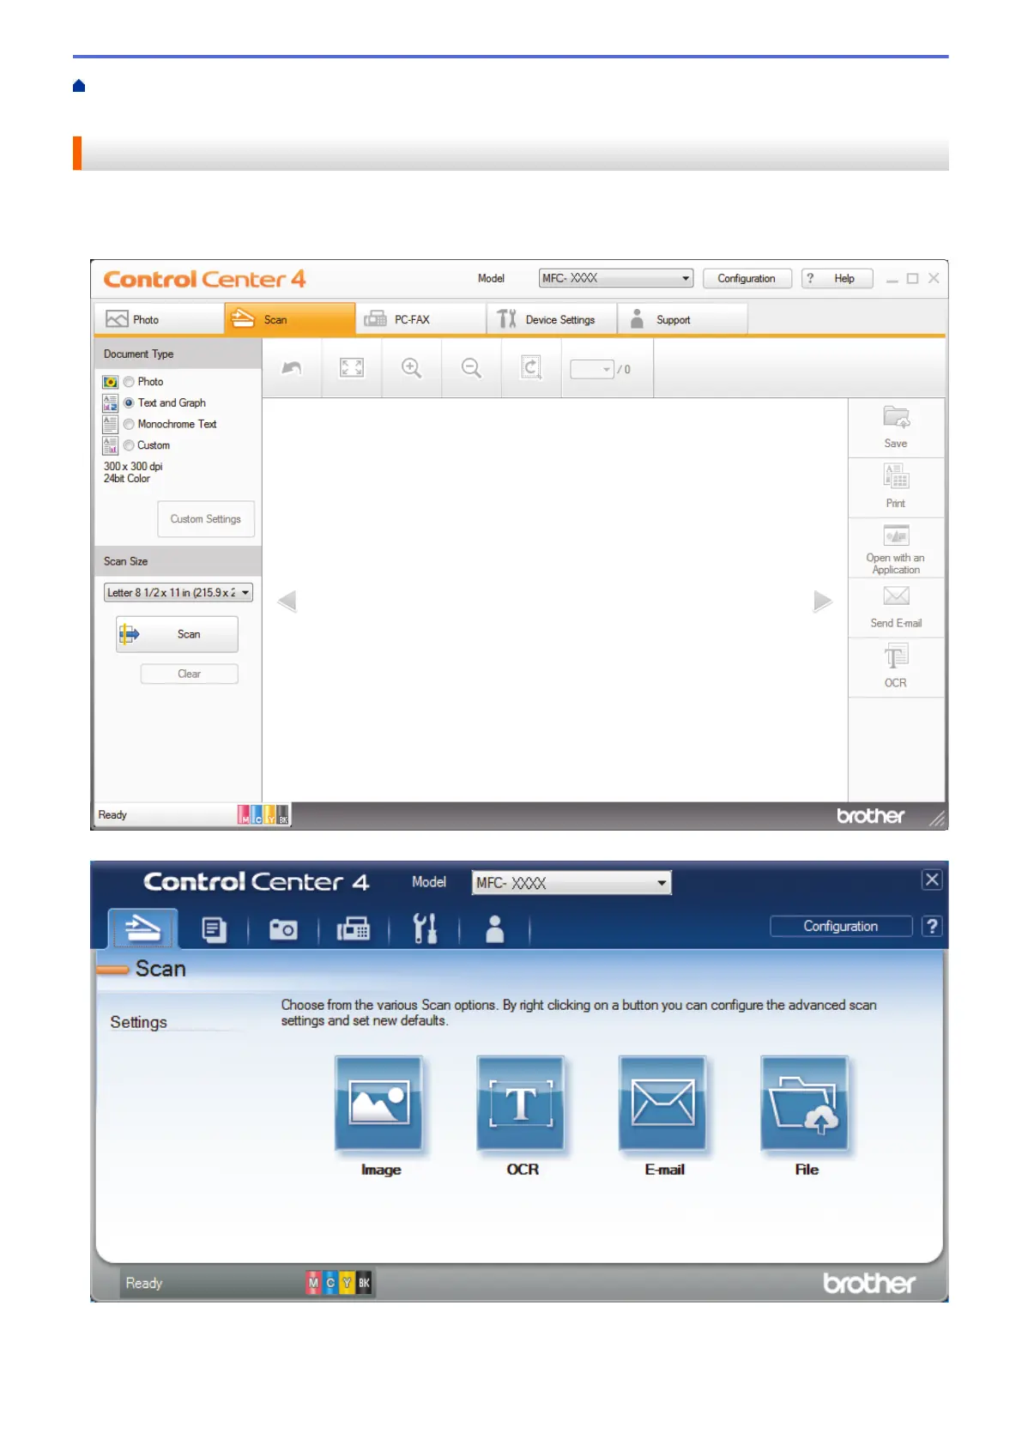Click the Scan button
The image size is (1022, 1445).
coord(177,634)
